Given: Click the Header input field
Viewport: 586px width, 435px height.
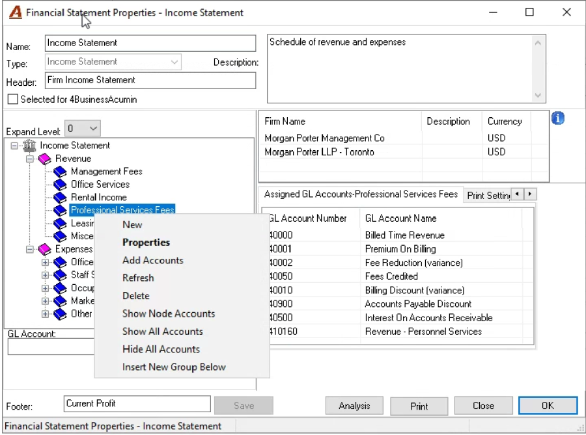Looking at the screenshot, I should (x=150, y=81).
